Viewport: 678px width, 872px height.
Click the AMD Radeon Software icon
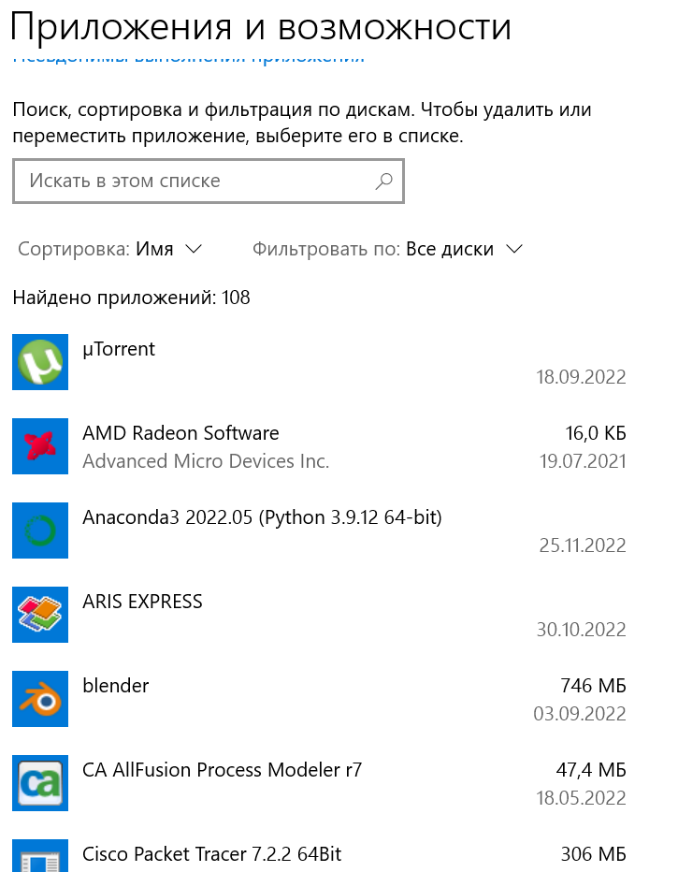tap(40, 446)
